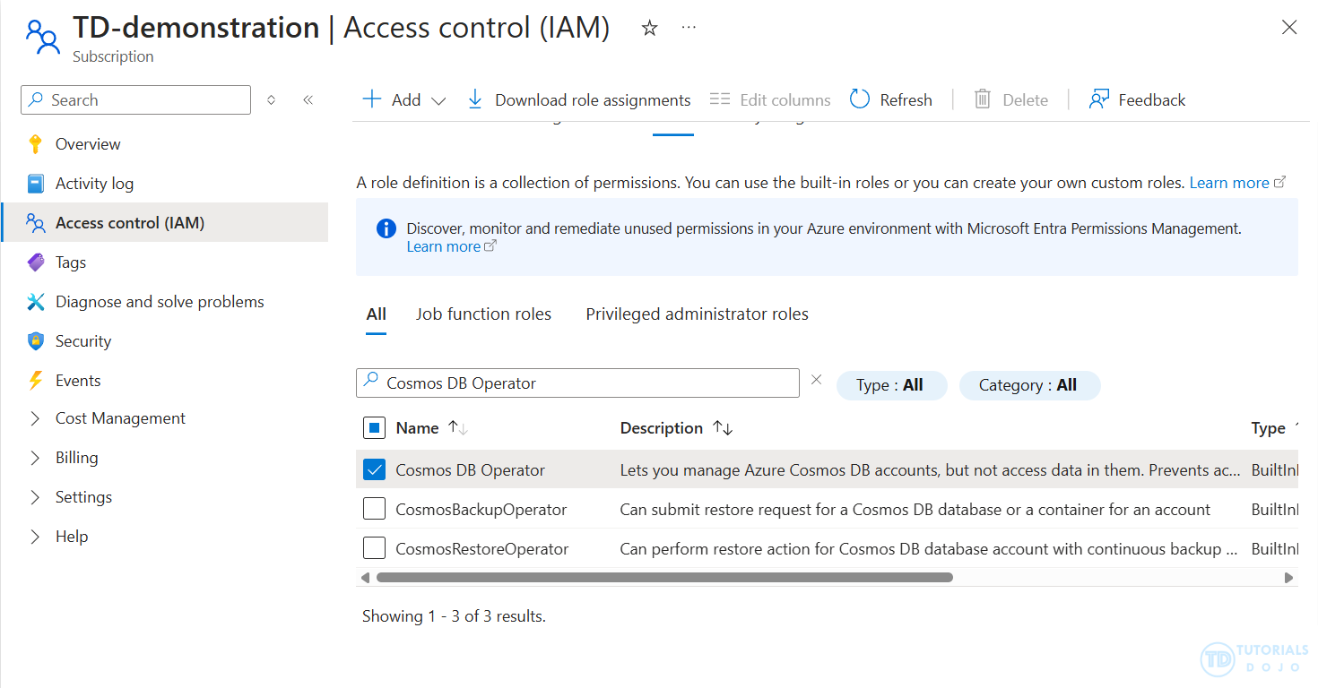Click the favorite star icon
The width and height of the screenshot is (1318, 688).
[x=650, y=29]
